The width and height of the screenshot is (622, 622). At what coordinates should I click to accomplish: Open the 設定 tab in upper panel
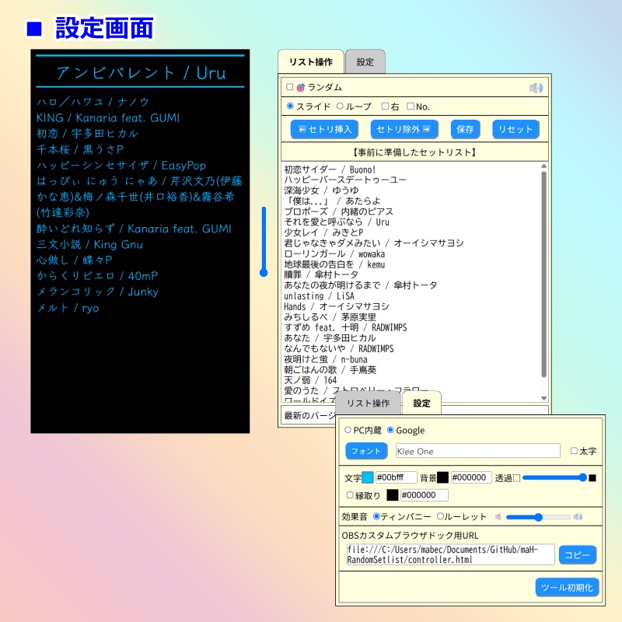[x=365, y=62]
